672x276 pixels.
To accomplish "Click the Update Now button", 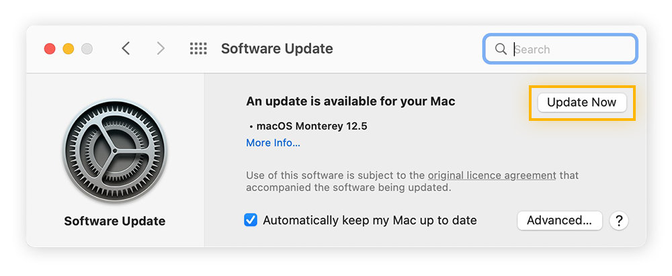I will (x=581, y=103).
